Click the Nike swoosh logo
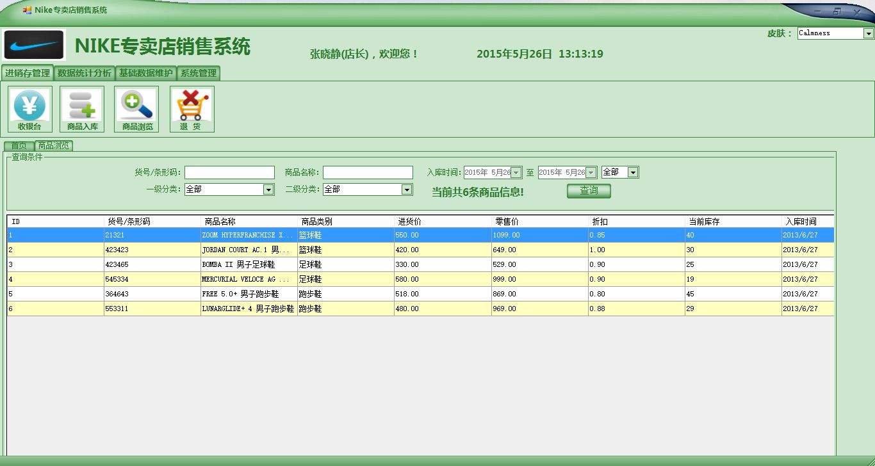 pos(35,45)
